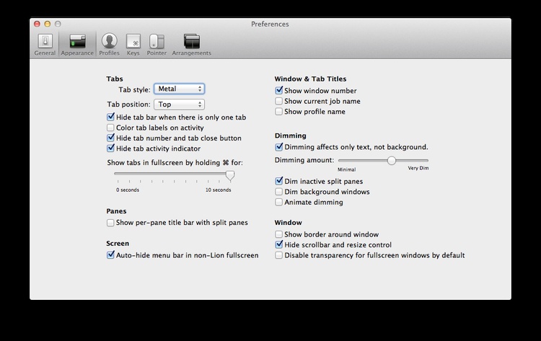Click the yellow minimize window button
The image size is (541, 341).
(48, 24)
